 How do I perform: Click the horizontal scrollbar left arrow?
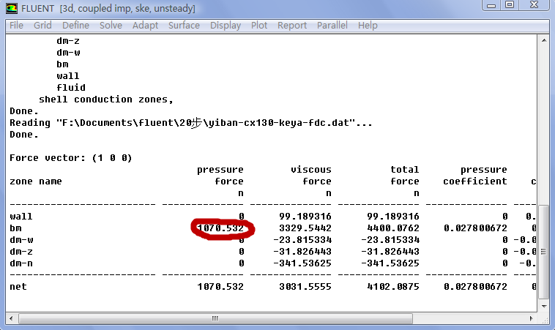(11, 318)
